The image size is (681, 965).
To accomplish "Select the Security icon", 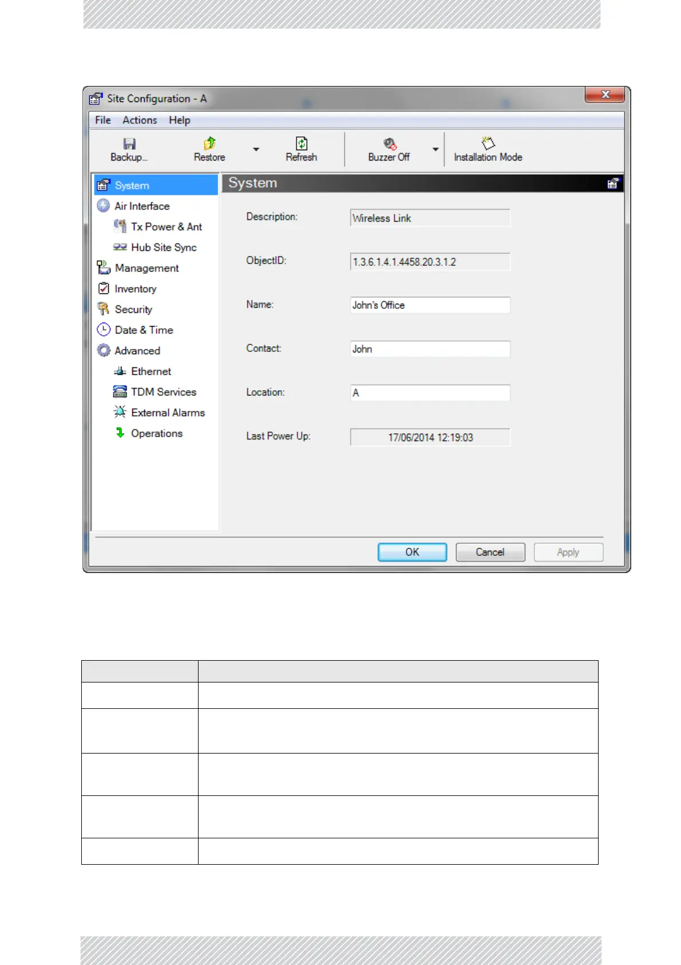I will point(104,309).
